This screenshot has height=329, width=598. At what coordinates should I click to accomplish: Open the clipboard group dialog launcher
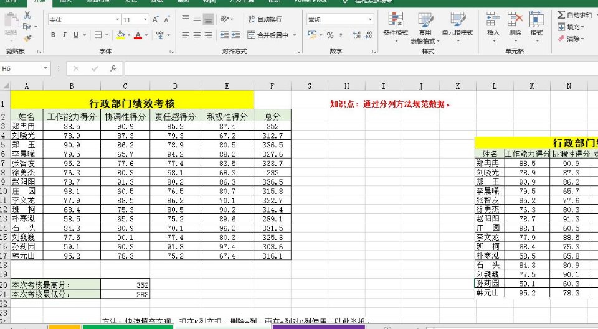pyautogui.click(x=39, y=52)
